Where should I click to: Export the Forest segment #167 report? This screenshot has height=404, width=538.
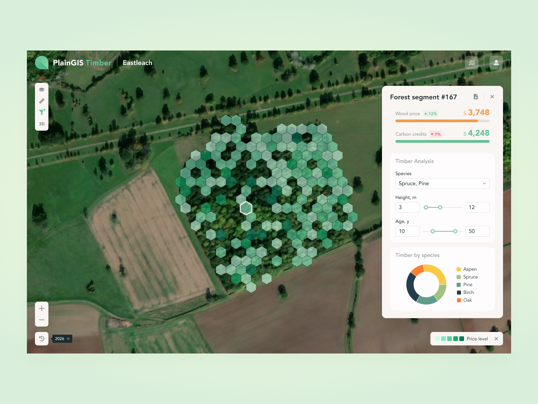pos(476,97)
